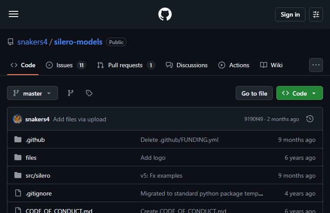The width and height of the screenshot is (330, 213).
Task: Open the CODE_OF_CONDUCT.md file
Action: click(59, 210)
